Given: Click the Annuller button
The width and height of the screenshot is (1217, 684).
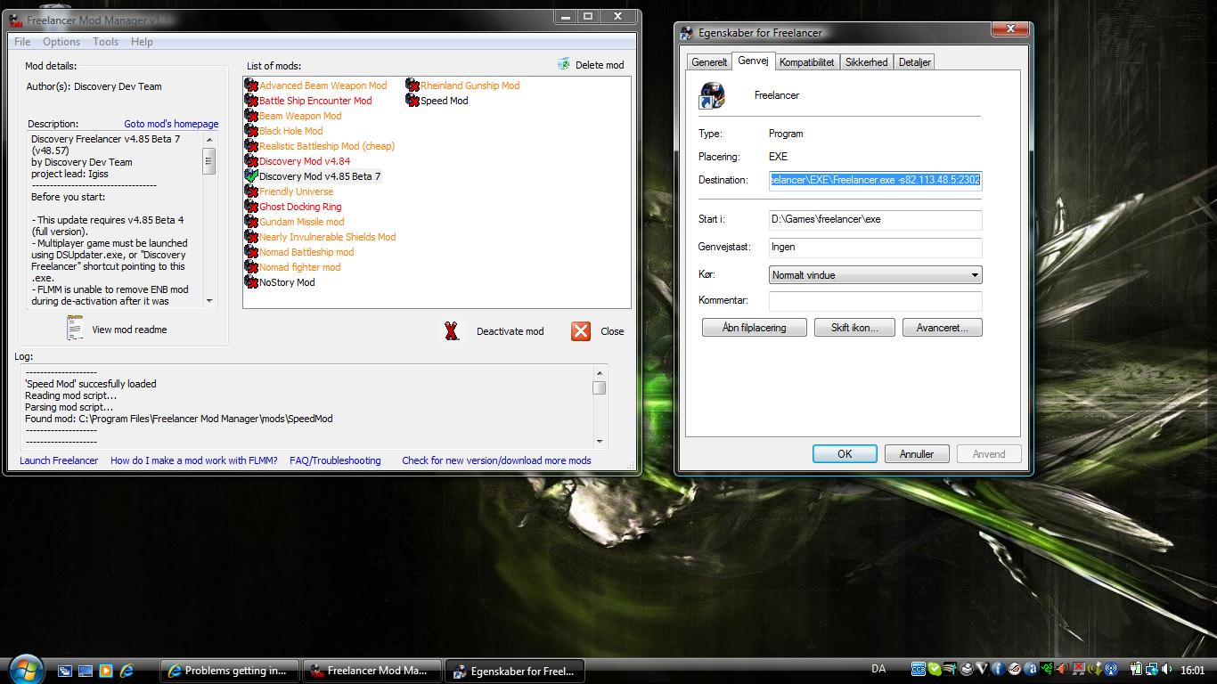Looking at the screenshot, I should (x=917, y=454).
